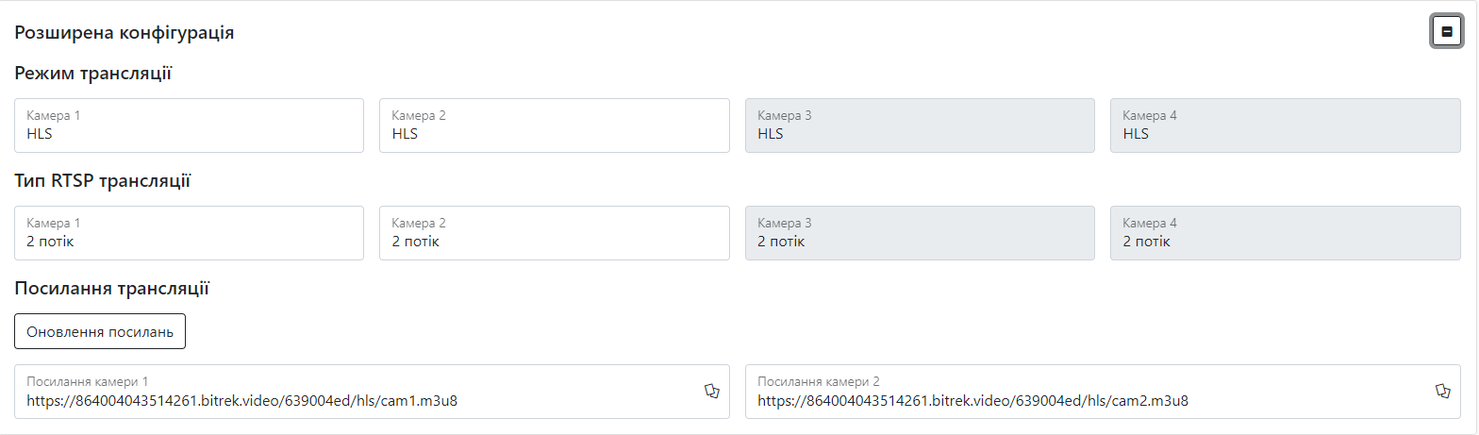Click the Тип RTSP трансляції section title
Screen dimensions: 1479x435
[103, 180]
